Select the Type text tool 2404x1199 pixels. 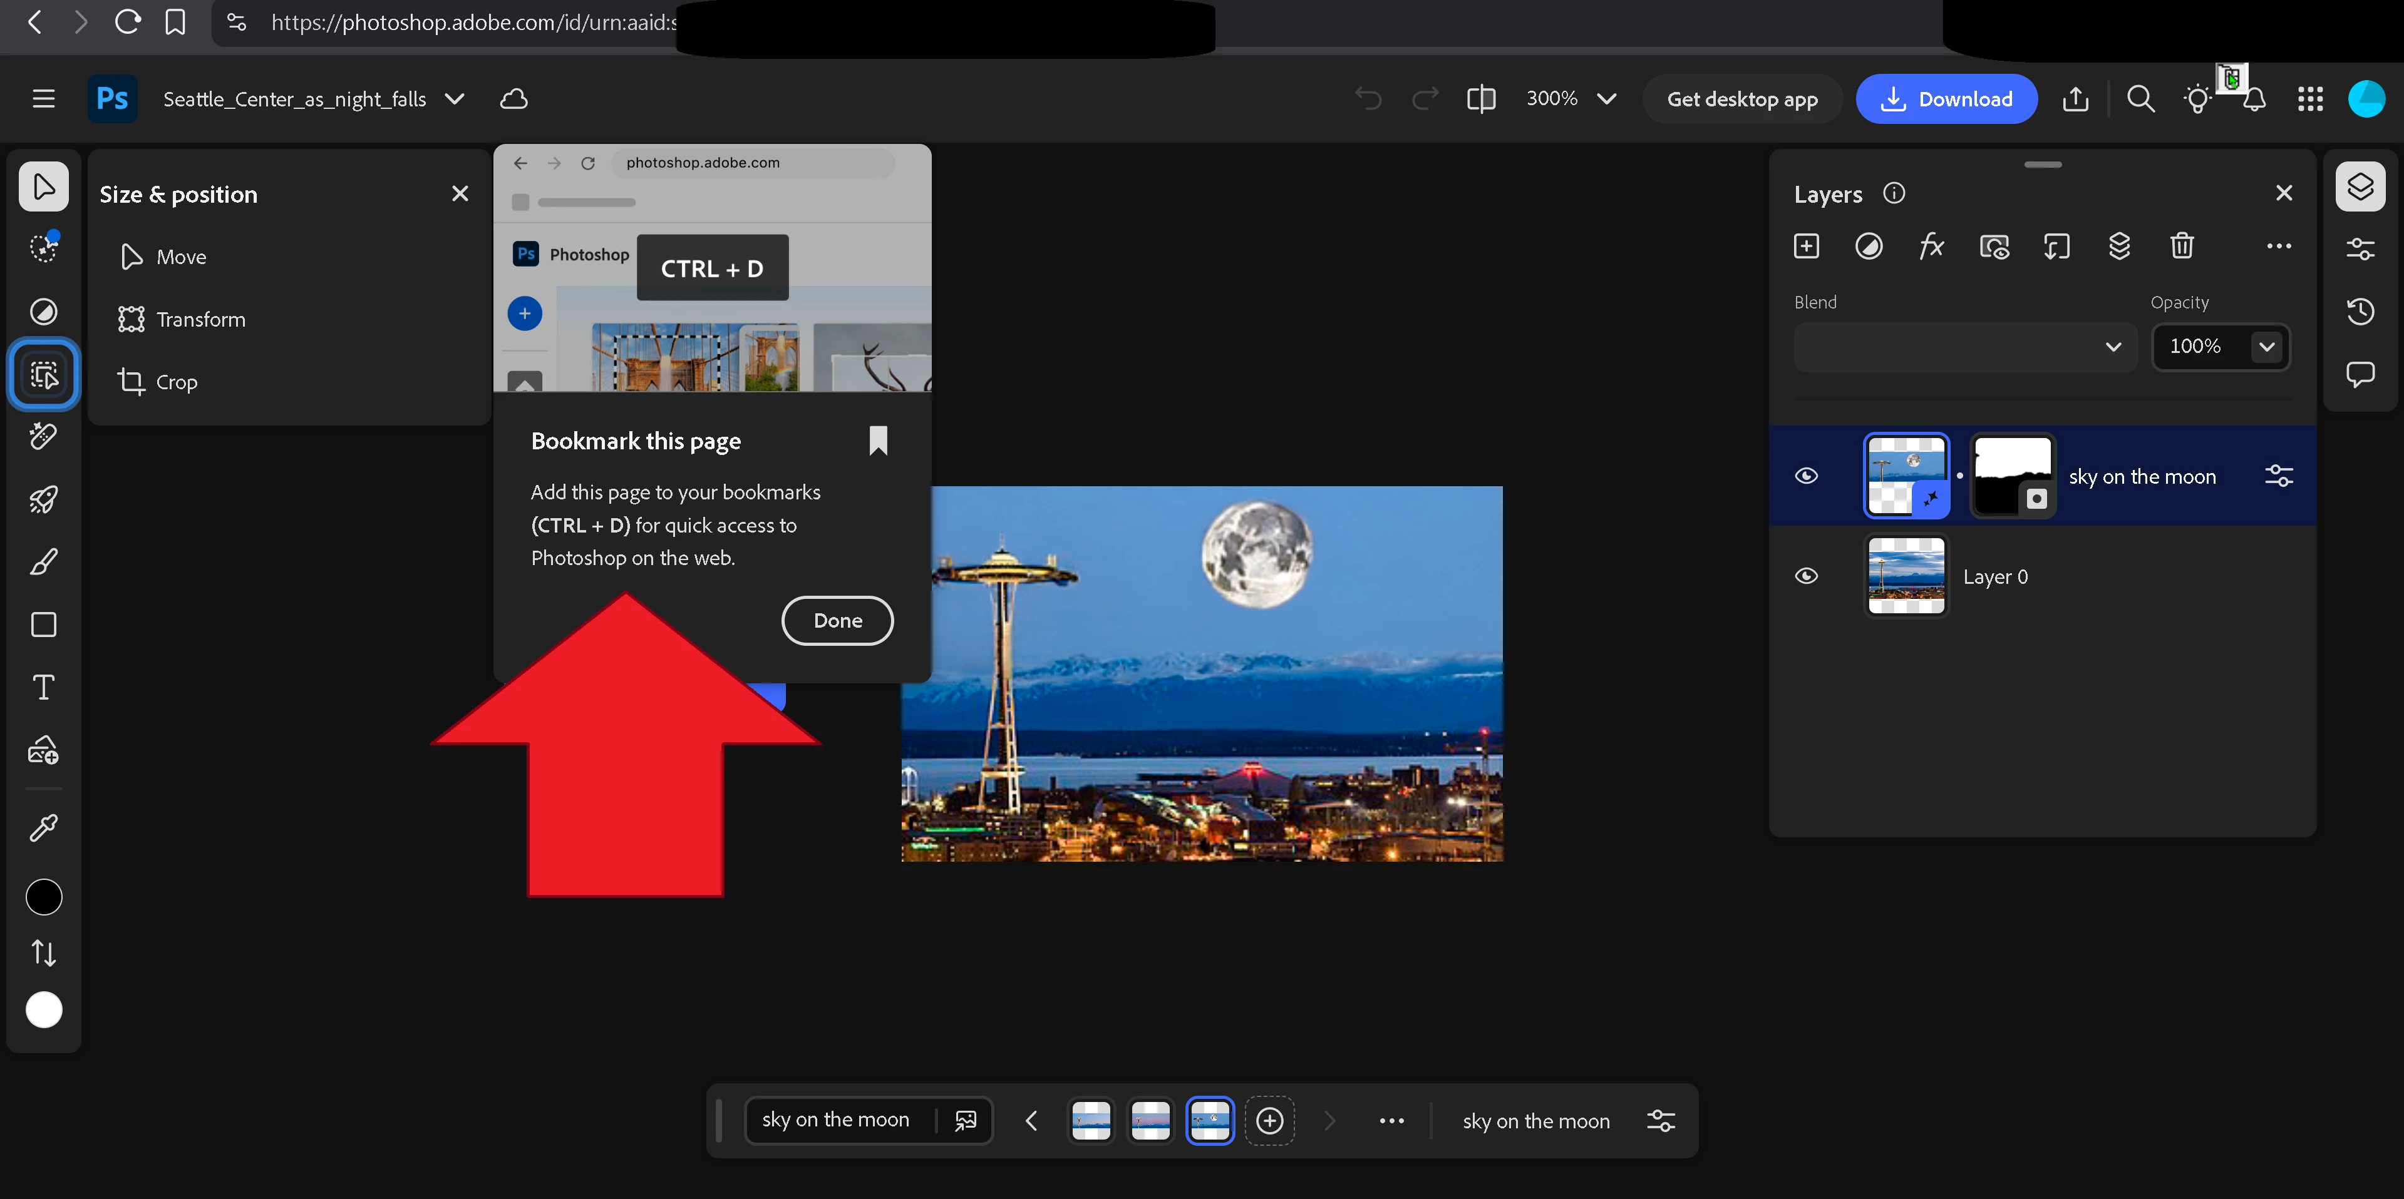click(x=43, y=687)
